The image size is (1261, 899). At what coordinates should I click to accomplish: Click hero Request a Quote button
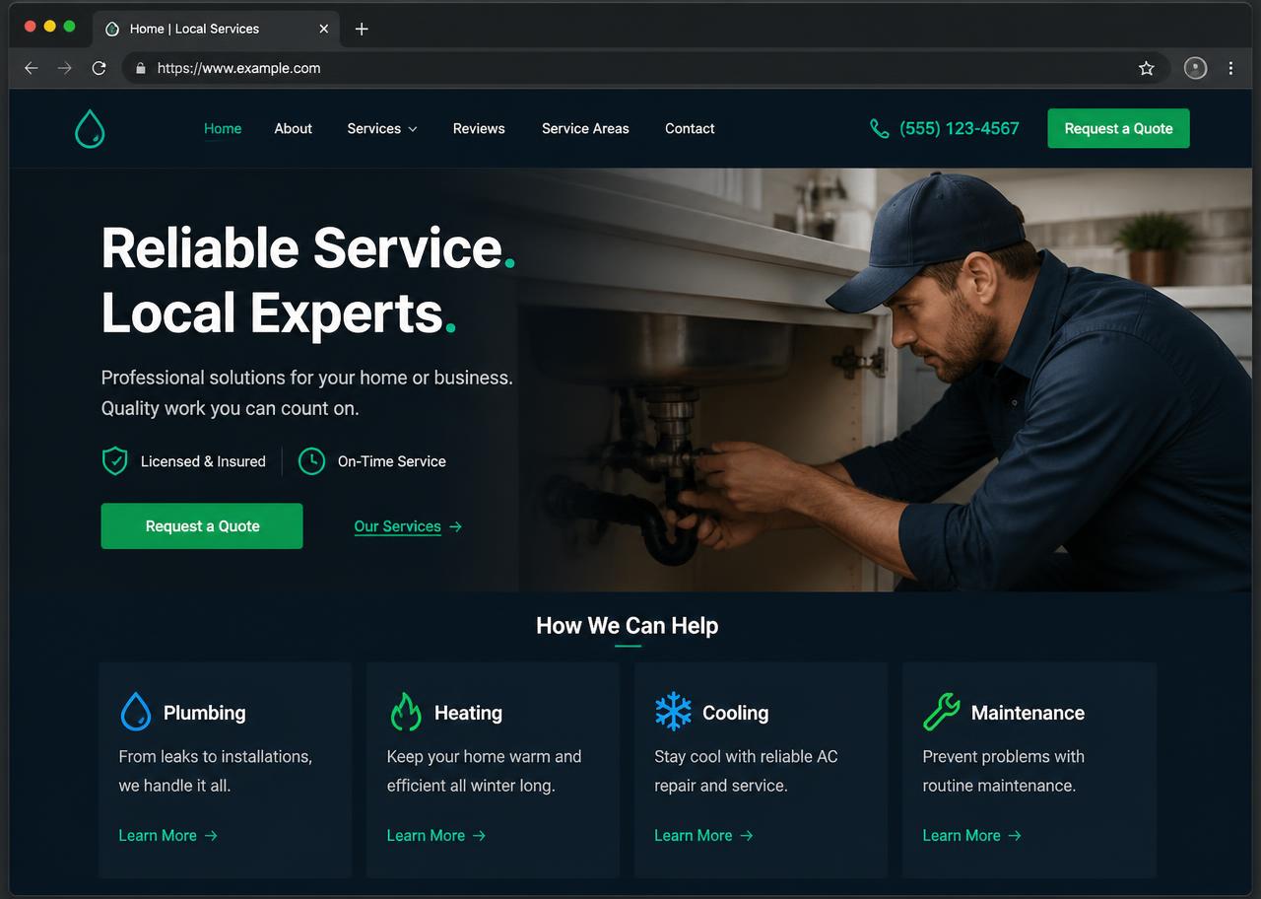(202, 526)
